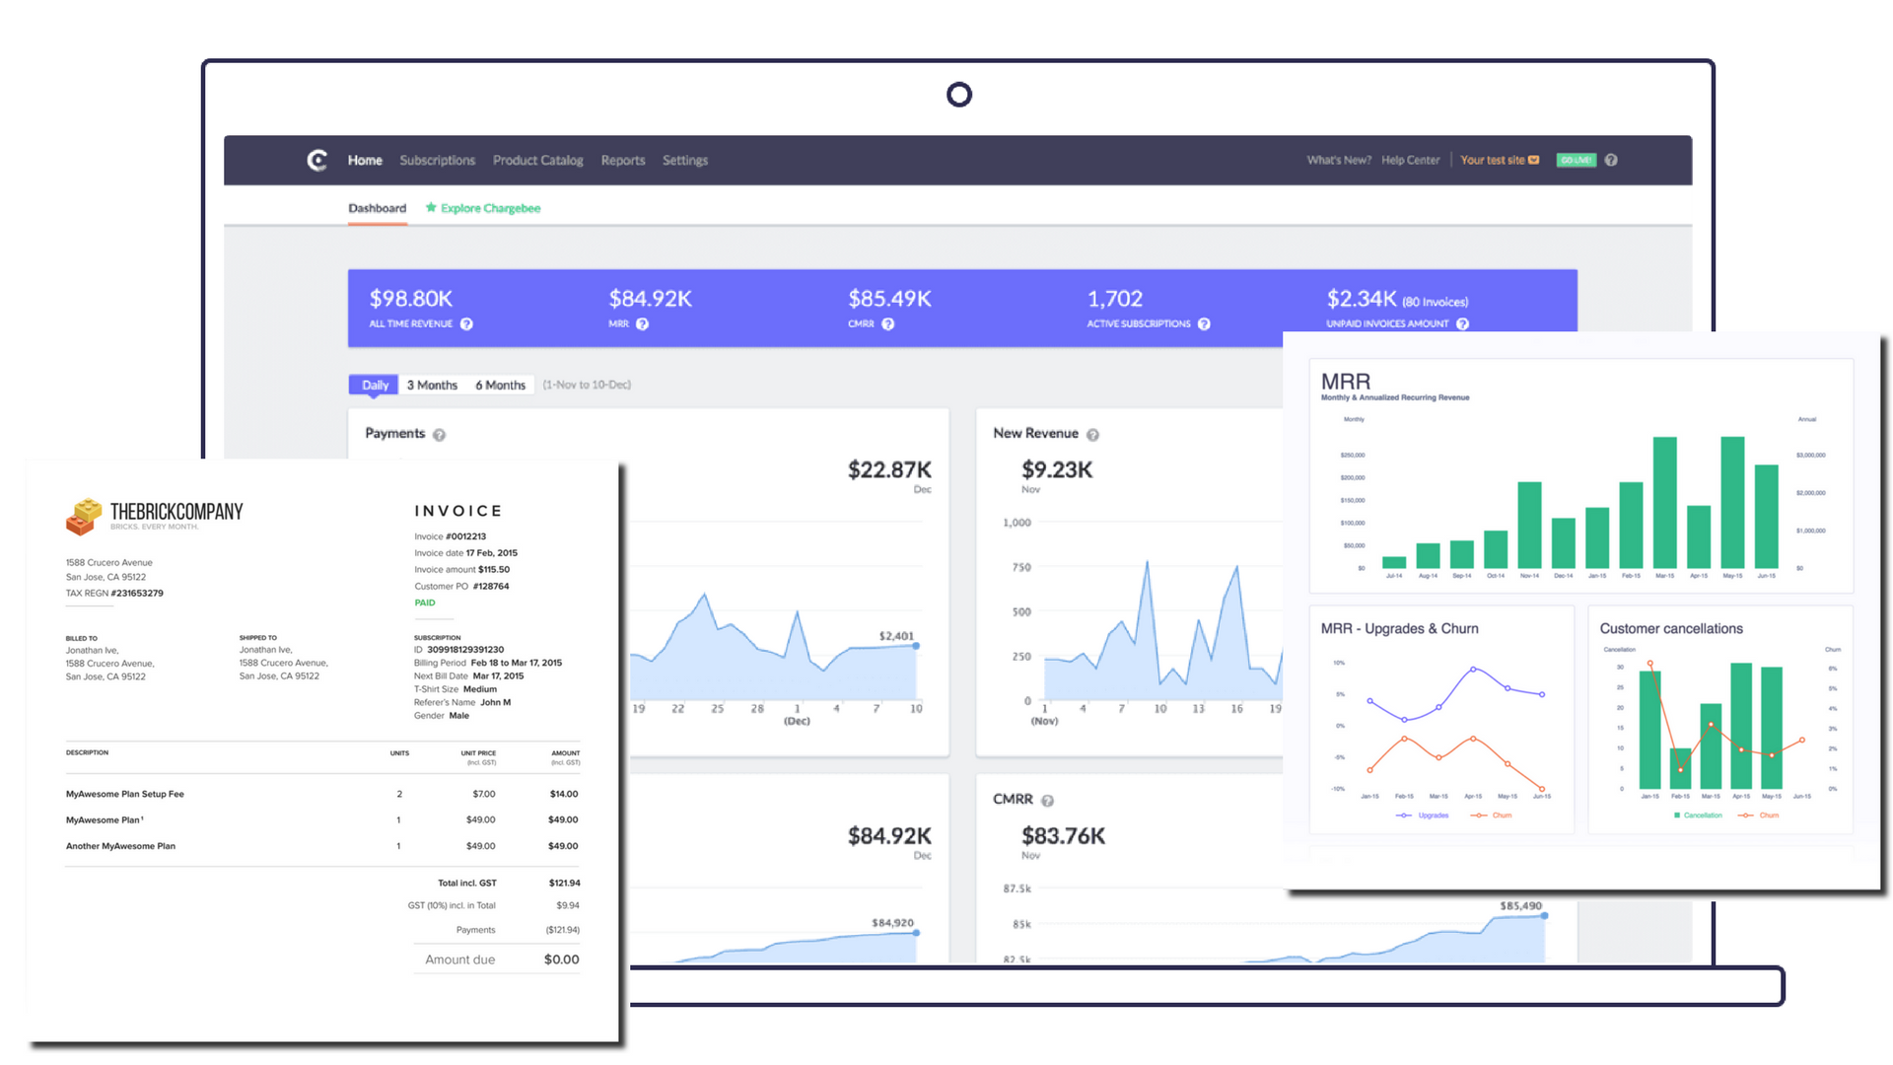1893x1065 pixels.
Task: Click help icon beside Active Subscriptions
Action: (1204, 324)
